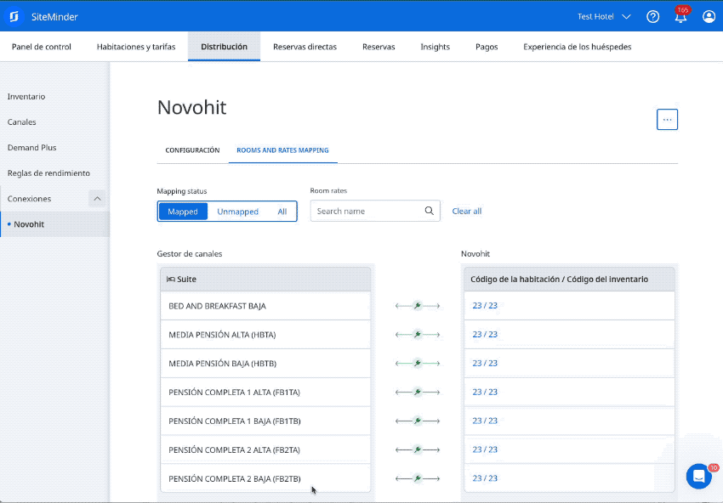
Task: Click the mapping plug icon for BED AND BREAKFAST BAJA
Action: coord(418,305)
